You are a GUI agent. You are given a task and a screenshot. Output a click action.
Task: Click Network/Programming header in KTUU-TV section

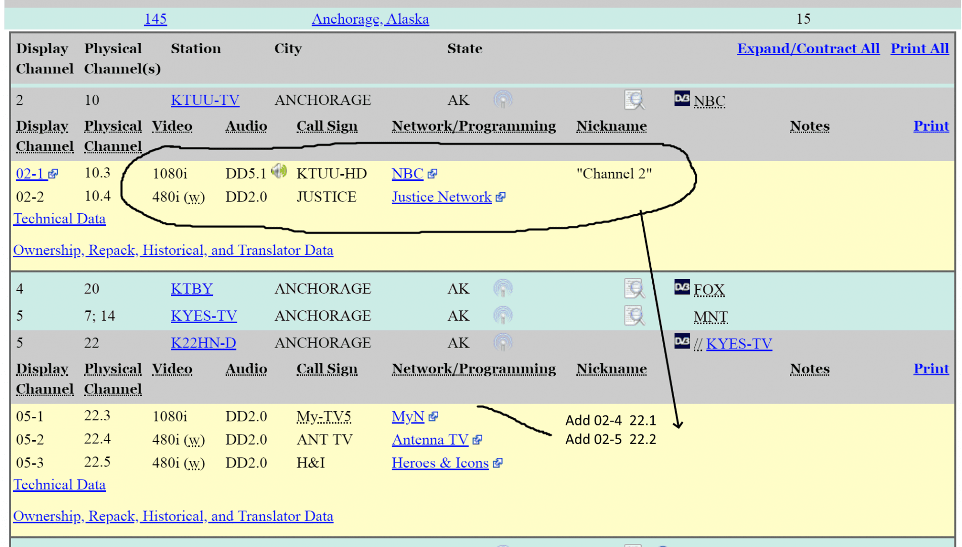[x=474, y=126]
